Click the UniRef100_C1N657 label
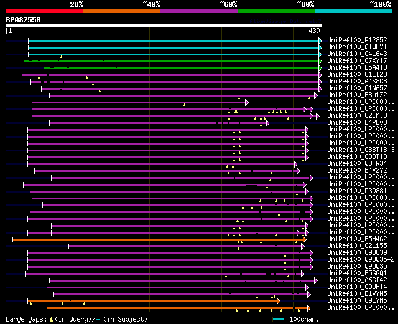This screenshot has width=398, height=324. 357,88
